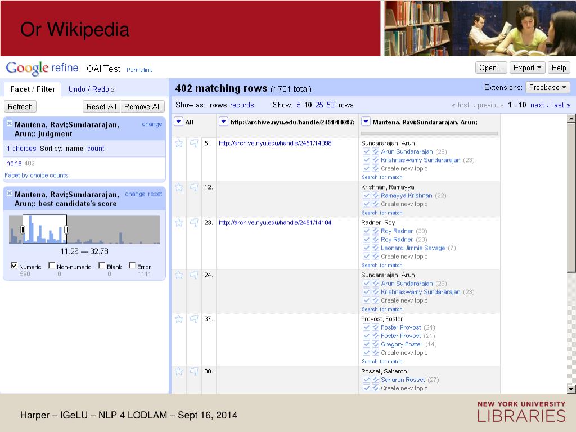Match all identical cells to Gregory Foster
The height and width of the screenshot is (432, 576).
coord(375,344)
